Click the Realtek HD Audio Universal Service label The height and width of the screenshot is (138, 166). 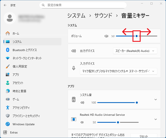coord(102,115)
